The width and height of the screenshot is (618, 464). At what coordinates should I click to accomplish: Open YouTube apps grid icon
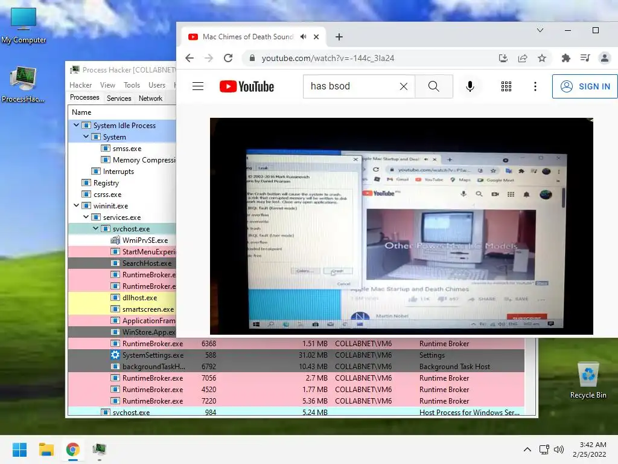(x=506, y=86)
